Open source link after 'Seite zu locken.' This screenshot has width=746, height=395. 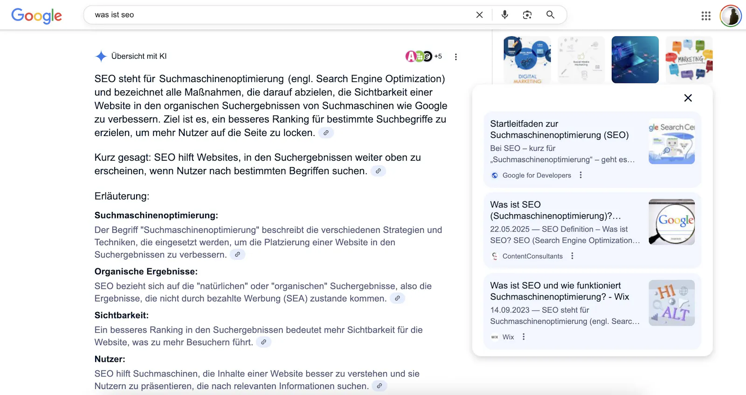(326, 133)
